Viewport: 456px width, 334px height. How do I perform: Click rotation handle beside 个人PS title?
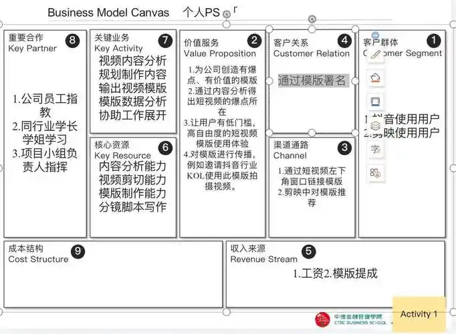[226, 14]
